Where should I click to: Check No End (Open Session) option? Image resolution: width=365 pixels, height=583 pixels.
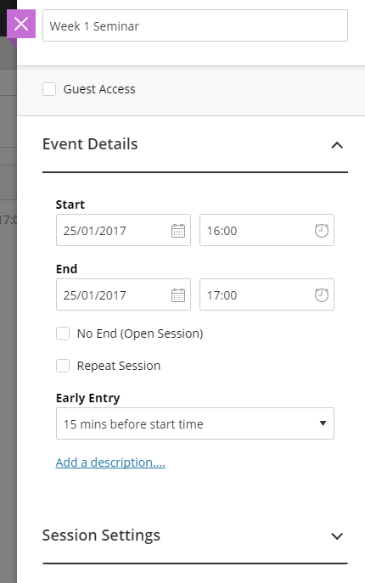(63, 334)
